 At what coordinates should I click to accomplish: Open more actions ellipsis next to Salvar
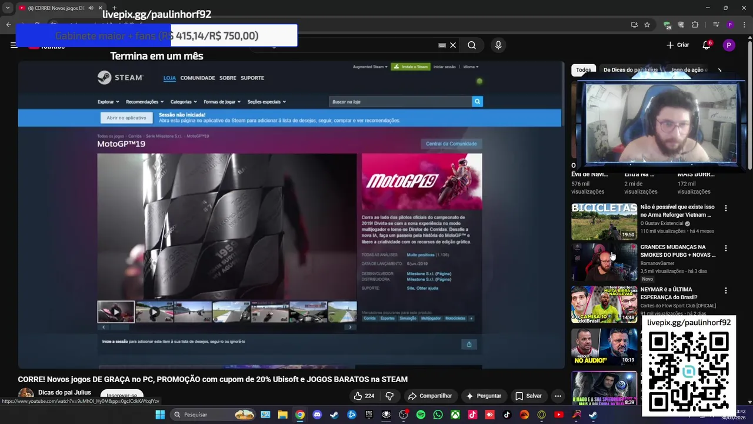point(558,396)
